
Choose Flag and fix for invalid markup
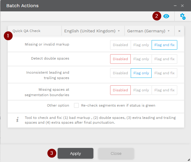164,45
